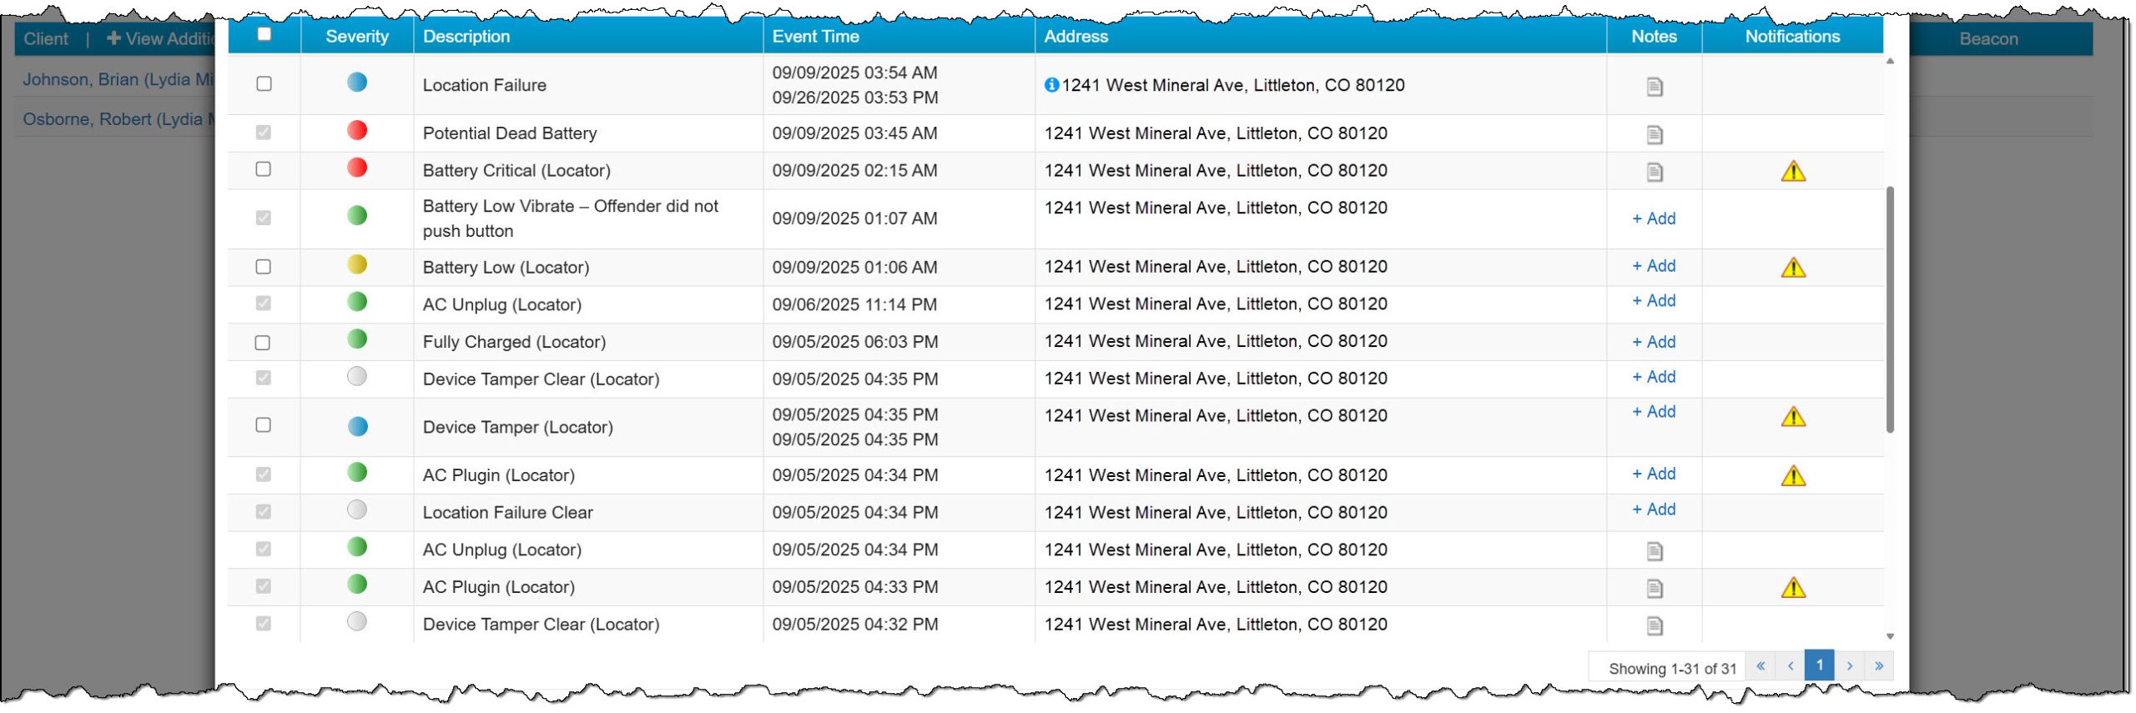Screen dimensions: 2136x713
Task: Tick the checkbox for Location Failure row
Action: (x=264, y=83)
